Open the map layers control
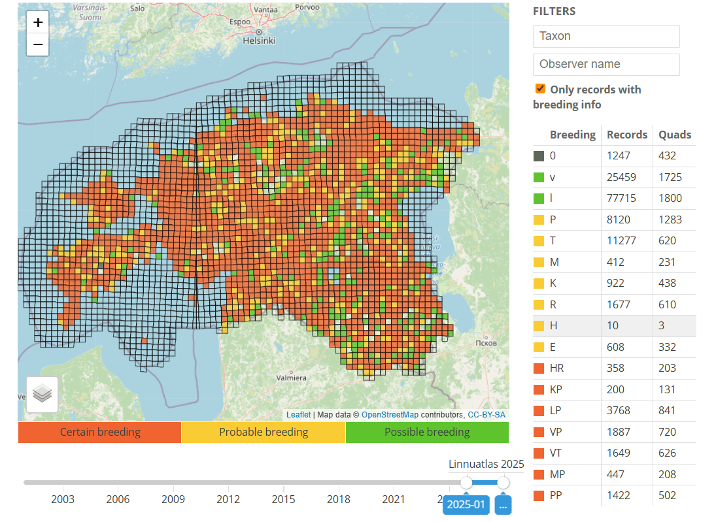 pos(42,394)
